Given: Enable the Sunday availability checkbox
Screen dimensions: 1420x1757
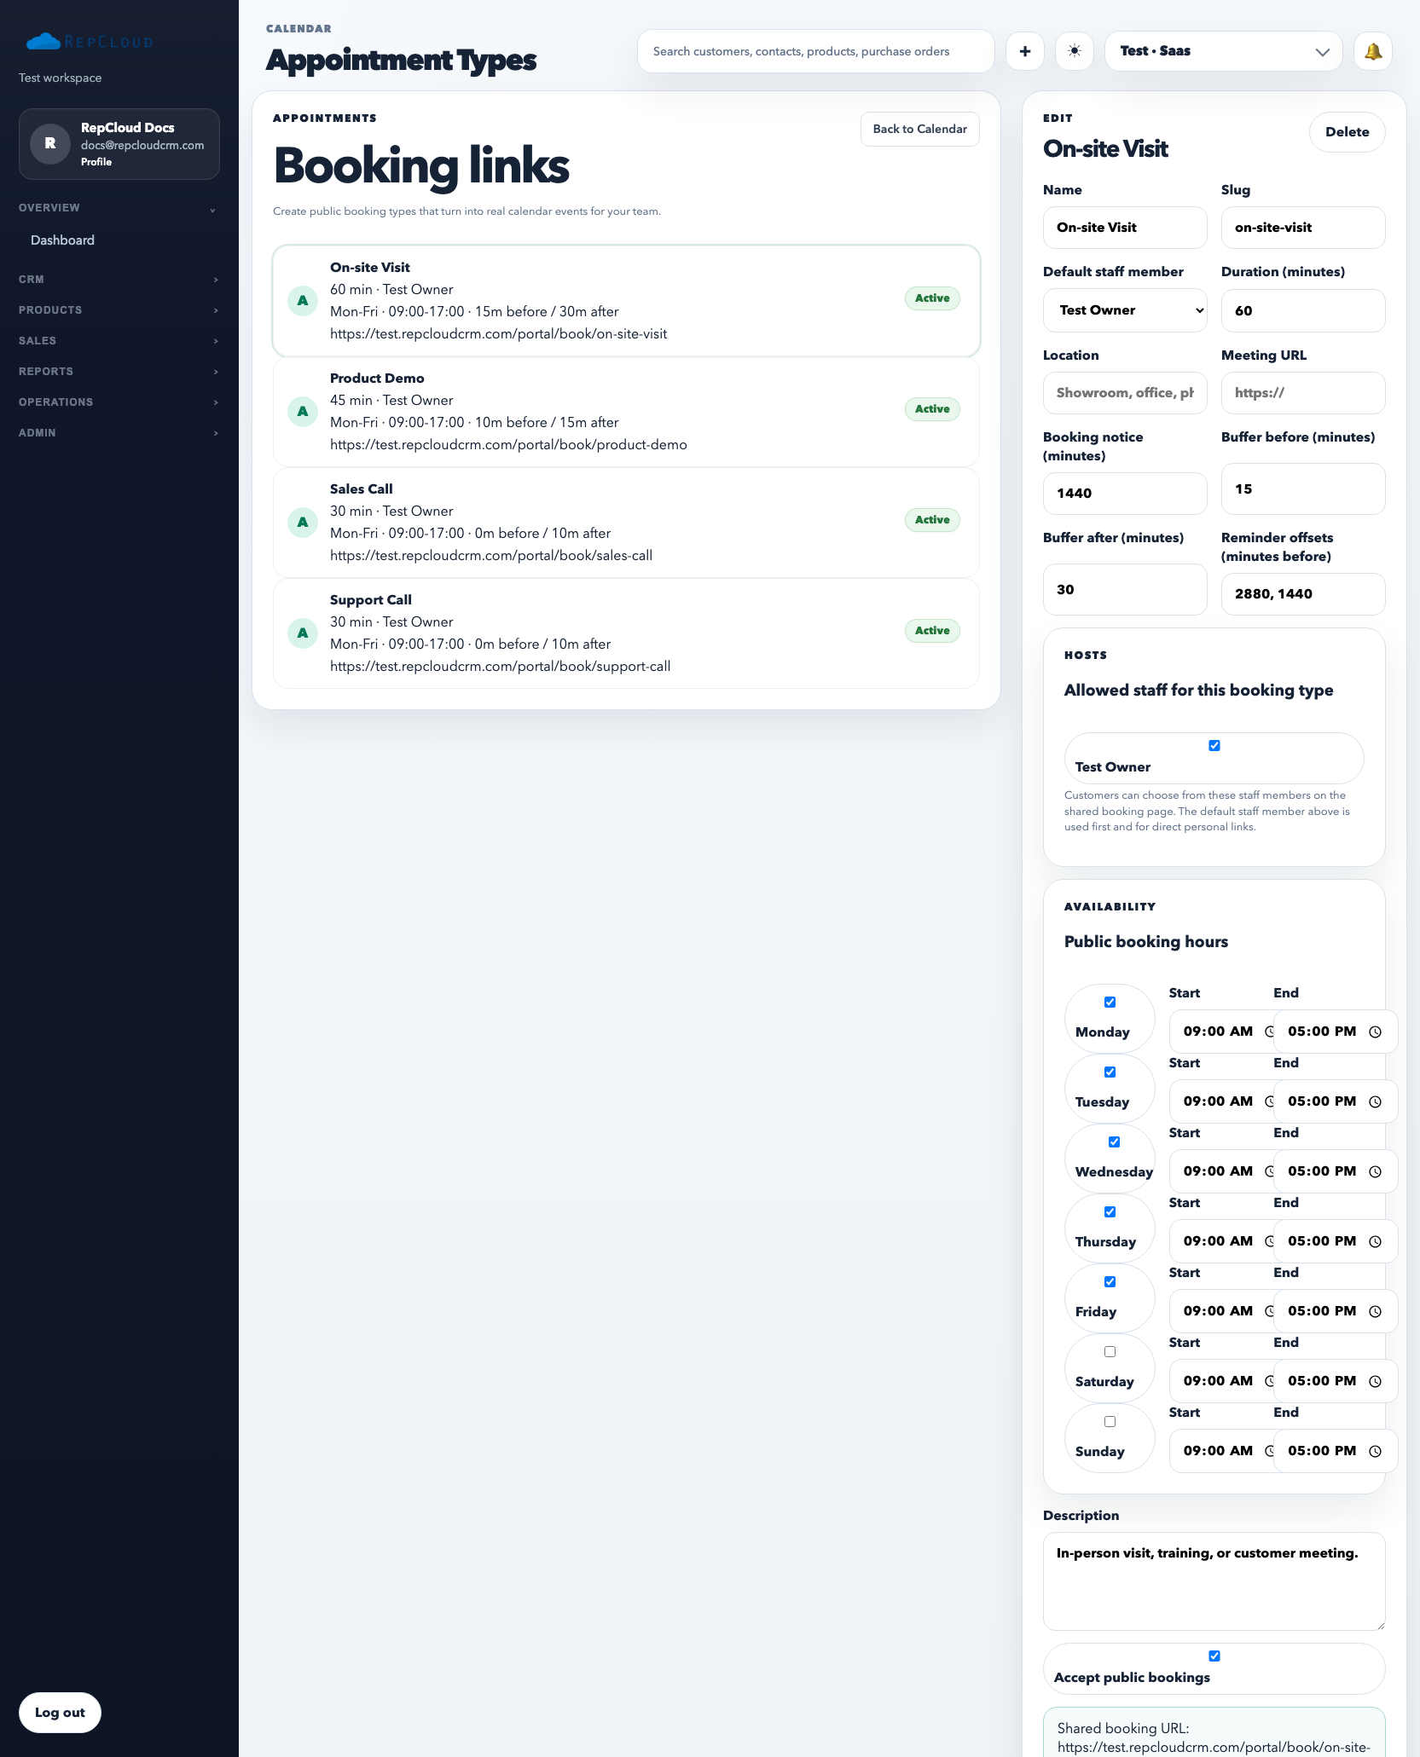Looking at the screenshot, I should pyautogui.click(x=1110, y=1421).
